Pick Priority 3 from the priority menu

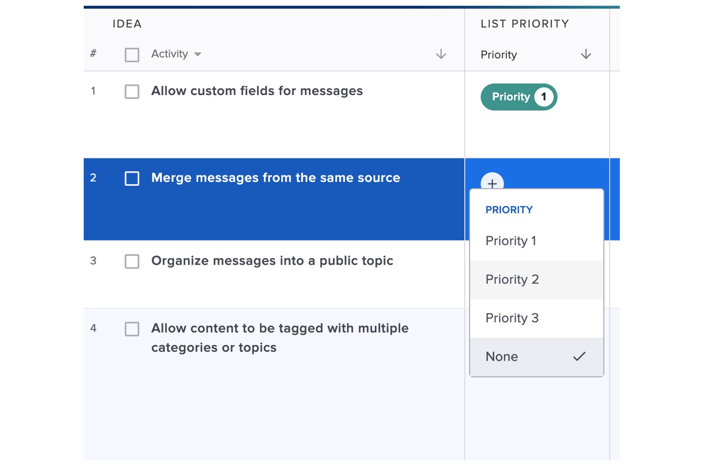pos(537,318)
